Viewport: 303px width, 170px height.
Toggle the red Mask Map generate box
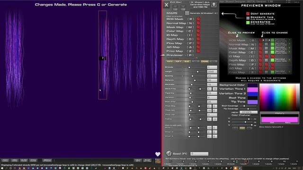(x=198, y=27)
